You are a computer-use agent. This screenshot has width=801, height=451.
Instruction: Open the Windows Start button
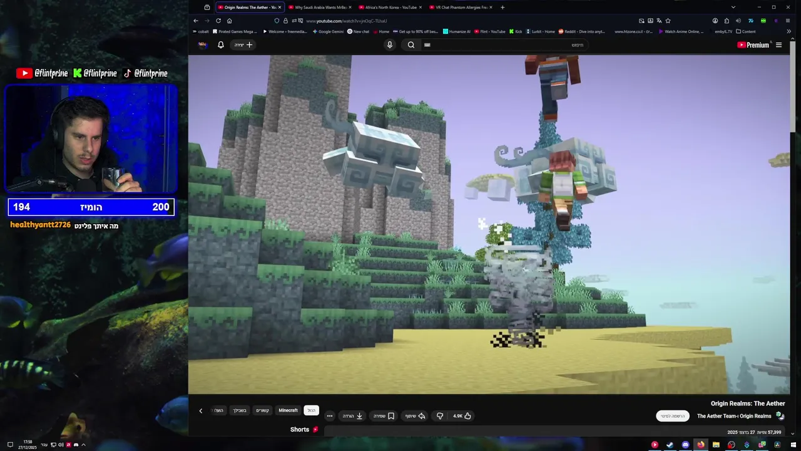(x=793, y=445)
